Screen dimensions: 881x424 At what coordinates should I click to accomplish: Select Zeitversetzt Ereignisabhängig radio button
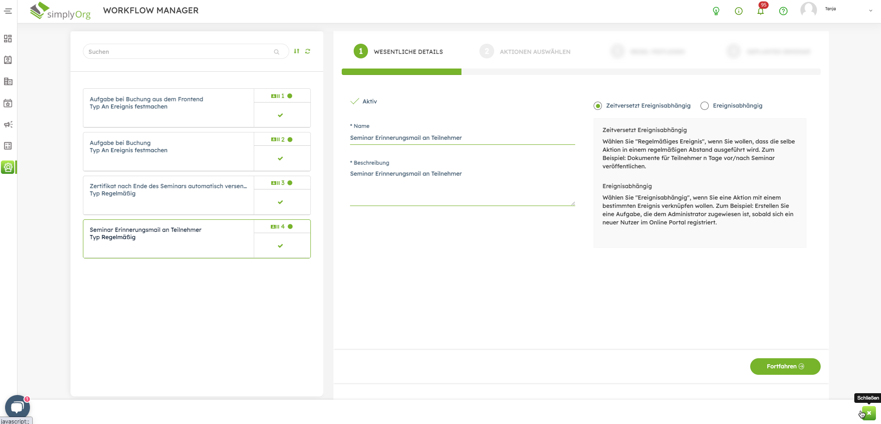598,106
